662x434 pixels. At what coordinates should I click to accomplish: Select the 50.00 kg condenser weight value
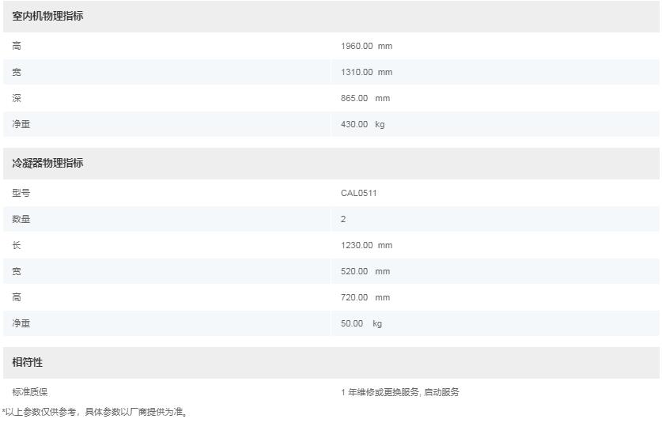[361, 323]
